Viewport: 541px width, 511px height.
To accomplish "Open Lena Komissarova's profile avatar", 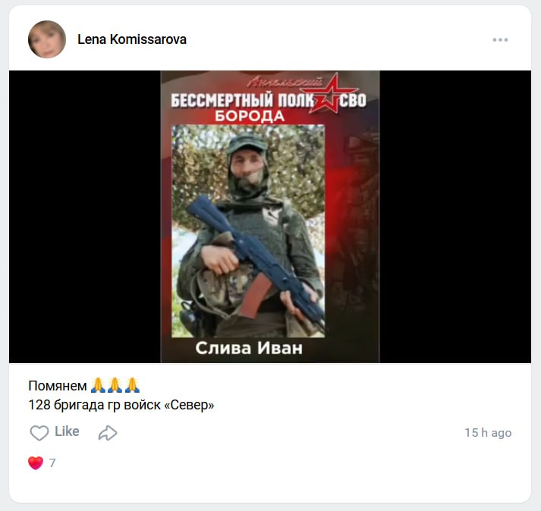I will [x=47, y=39].
